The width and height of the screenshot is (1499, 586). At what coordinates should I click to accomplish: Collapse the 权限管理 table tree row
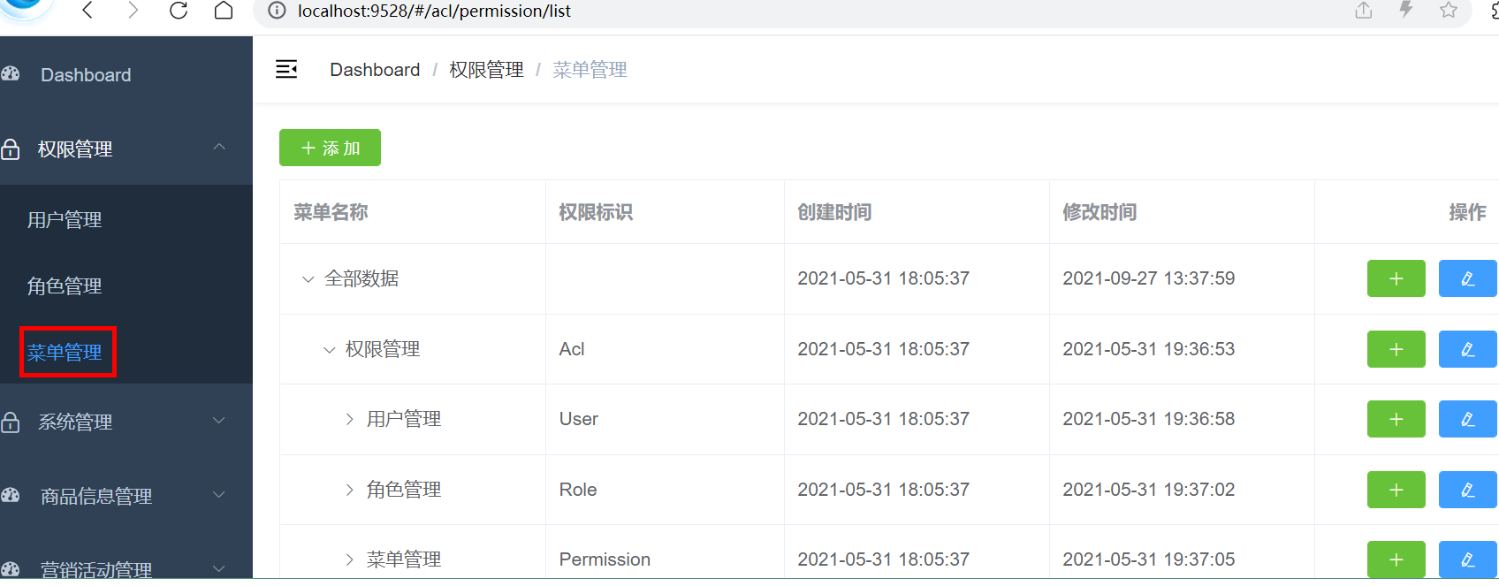(x=329, y=350)
